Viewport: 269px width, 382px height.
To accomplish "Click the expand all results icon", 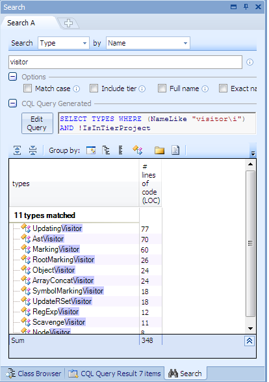I will pyautogui.click(x=17, y=150).
